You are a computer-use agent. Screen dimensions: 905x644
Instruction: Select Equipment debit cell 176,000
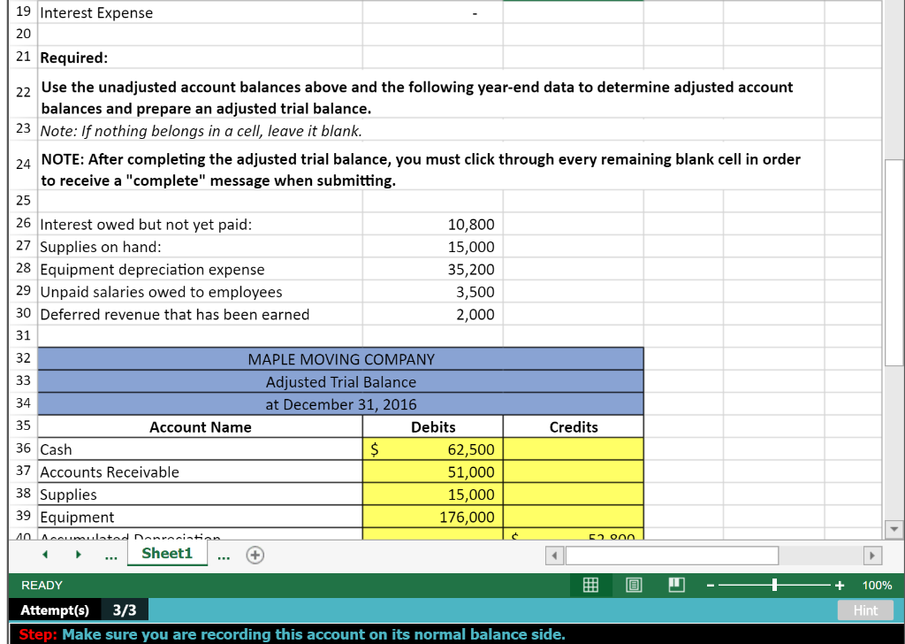[433, 517]
